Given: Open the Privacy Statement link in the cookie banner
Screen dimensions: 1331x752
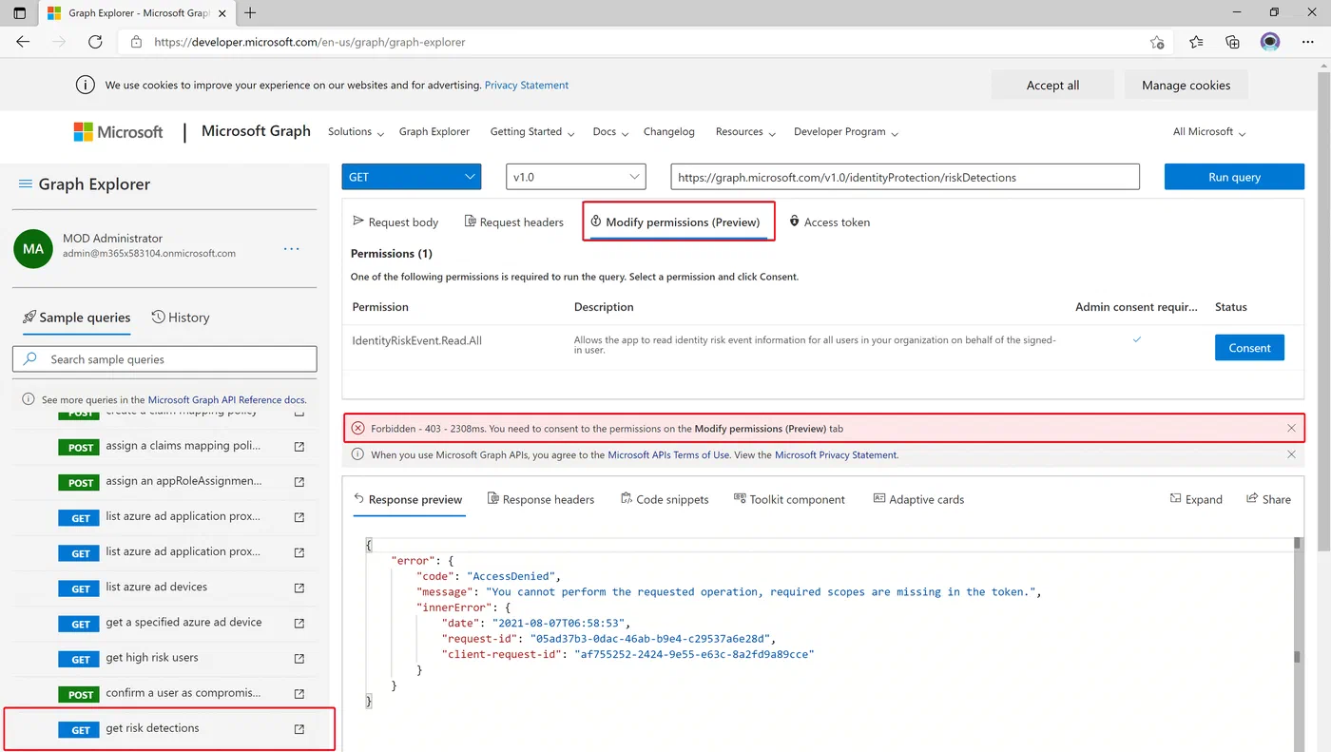Looking at the screenshot, I should (527, 85).
